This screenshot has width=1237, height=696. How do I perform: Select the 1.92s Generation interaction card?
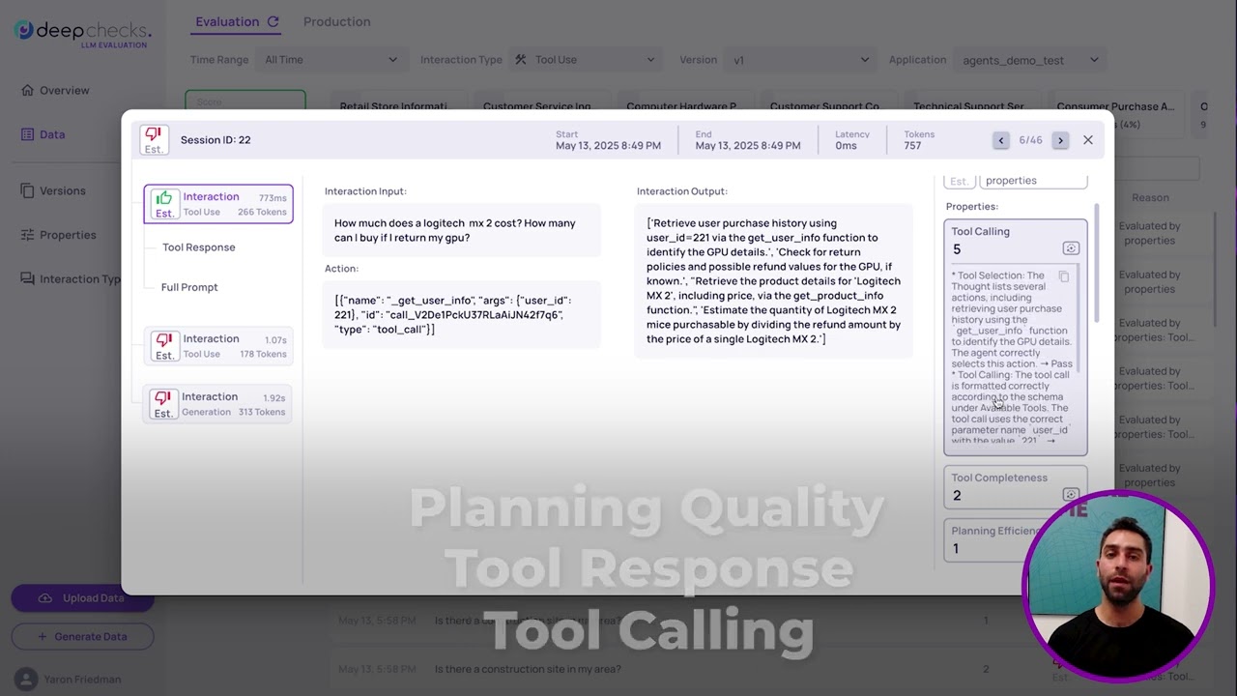tap(217, 404)
